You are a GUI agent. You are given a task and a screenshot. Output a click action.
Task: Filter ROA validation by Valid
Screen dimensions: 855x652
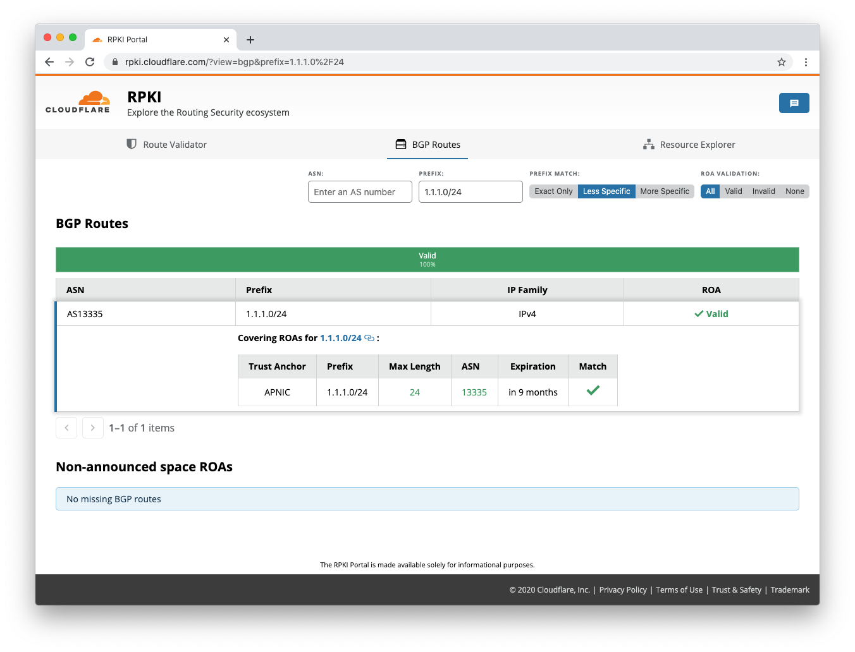734,191
